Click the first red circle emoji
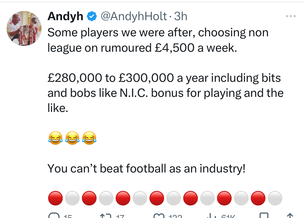Viewport: 304px width, 218px height. click(x=55, y=198)
